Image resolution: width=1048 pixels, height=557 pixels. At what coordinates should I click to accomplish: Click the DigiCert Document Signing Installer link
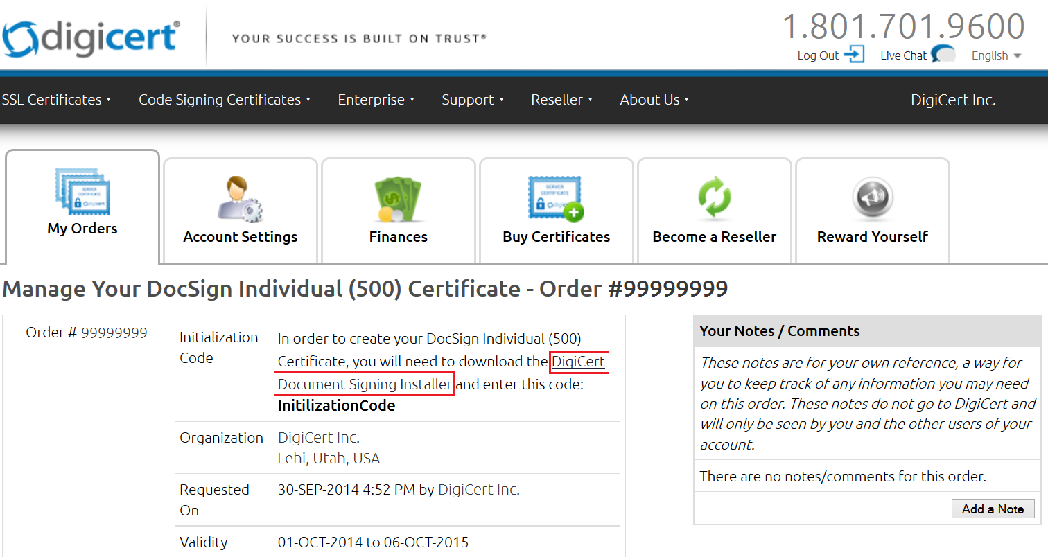coord(365,384)
